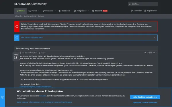This screenshot has width=172, height=107.
Task: Click the KLAERWERK Community site title
Action: 30,4
